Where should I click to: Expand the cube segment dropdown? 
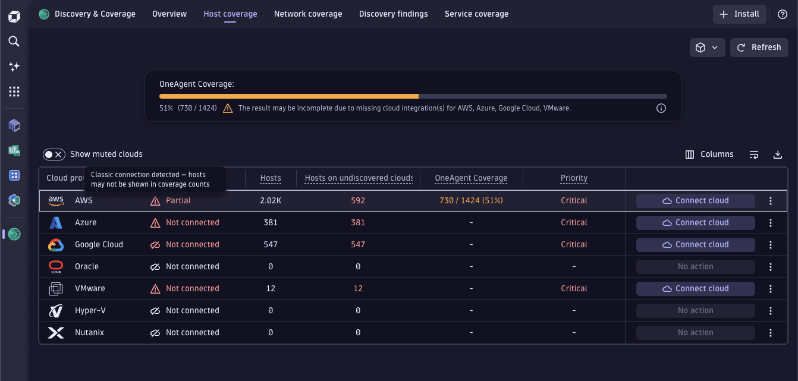point(707,48)
